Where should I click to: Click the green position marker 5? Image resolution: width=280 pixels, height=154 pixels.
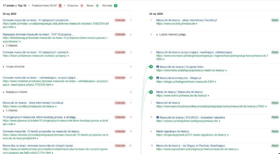(x=151, y=78)
